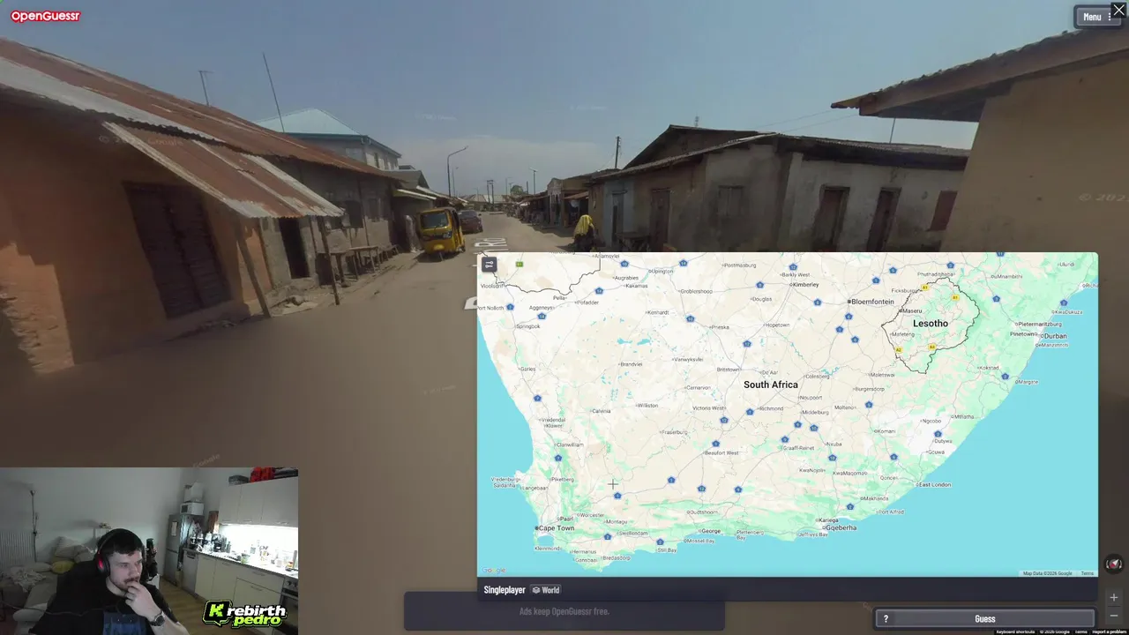Click Springbok on the map
The width and height of the screenshot is (1129, 635).
[528, 326]
